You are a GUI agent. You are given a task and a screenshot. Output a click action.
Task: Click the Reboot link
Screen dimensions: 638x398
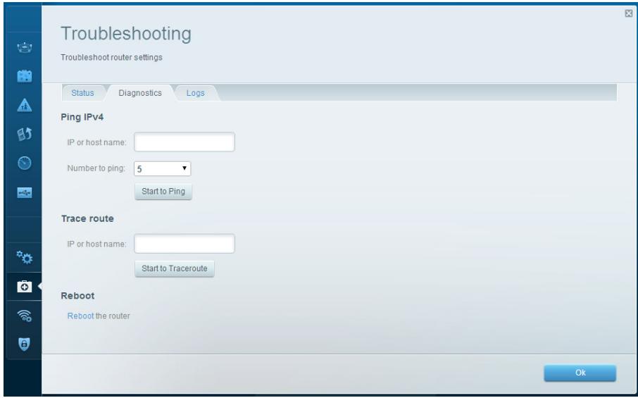tap(80, 316)
